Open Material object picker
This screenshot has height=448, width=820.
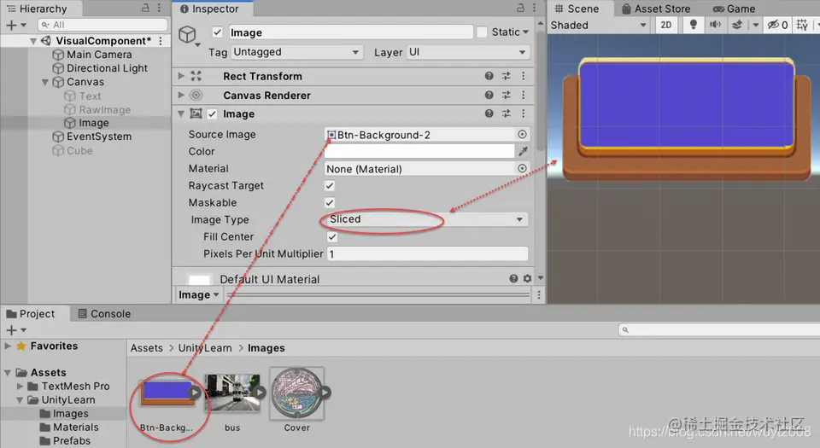tap(522, 168)
